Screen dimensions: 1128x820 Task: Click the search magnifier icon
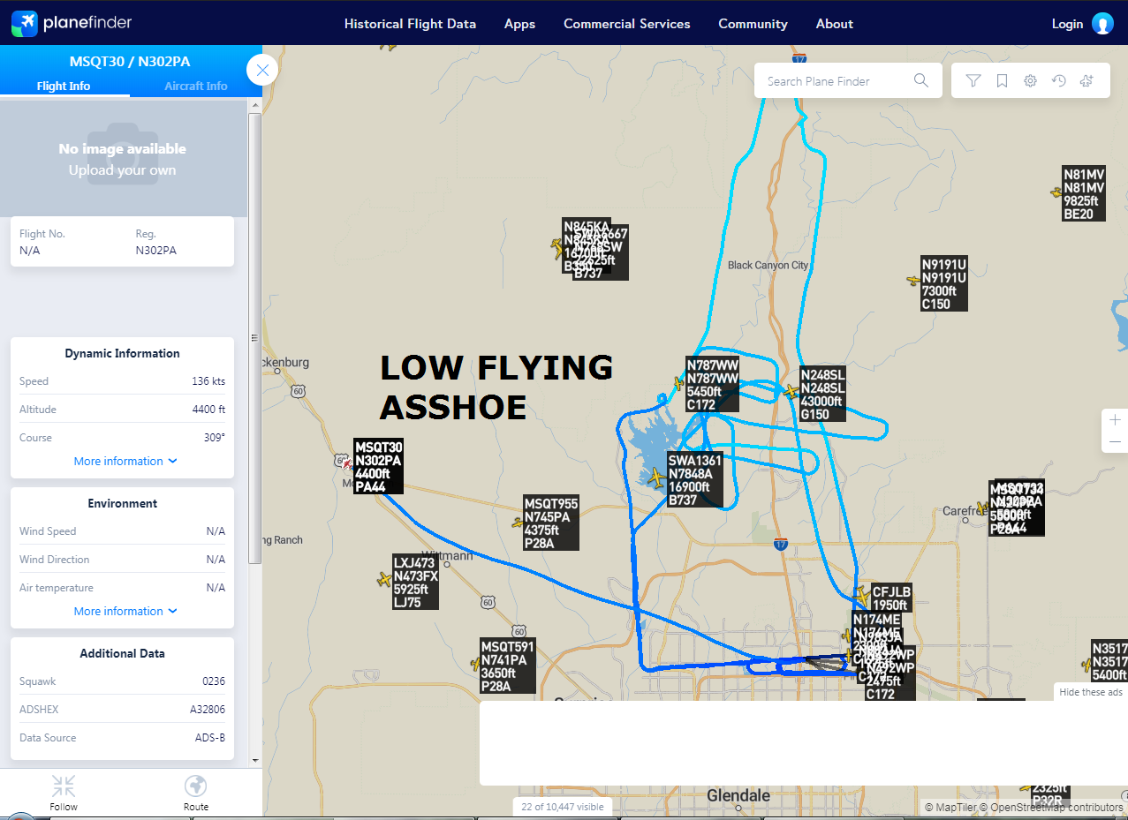click(921, 81)
